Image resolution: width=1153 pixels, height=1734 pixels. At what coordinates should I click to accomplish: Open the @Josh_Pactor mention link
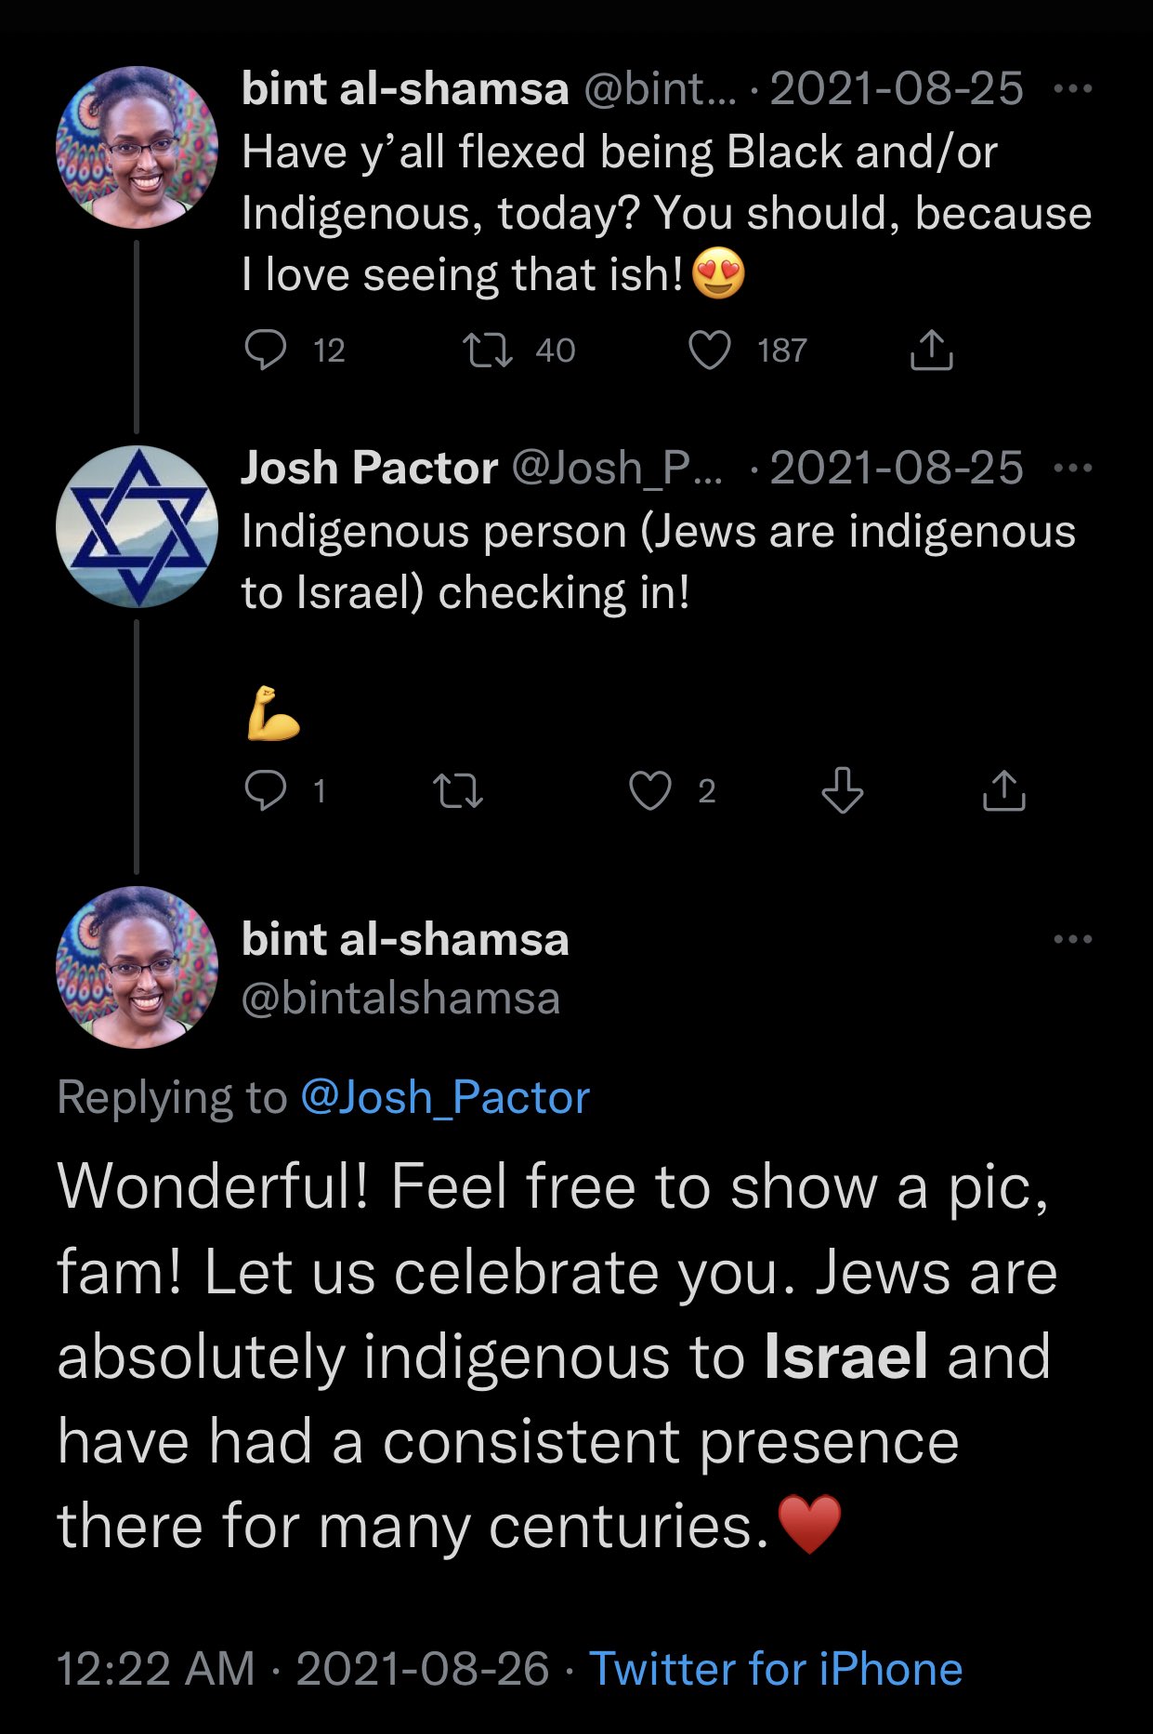tap(445, 1098)
